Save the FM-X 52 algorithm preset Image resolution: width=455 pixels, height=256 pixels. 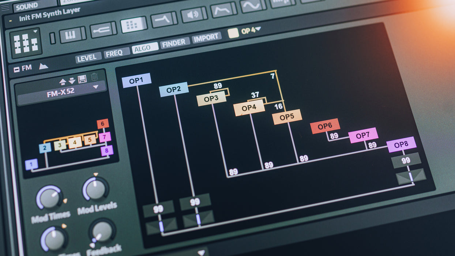[x=82, y=79]
